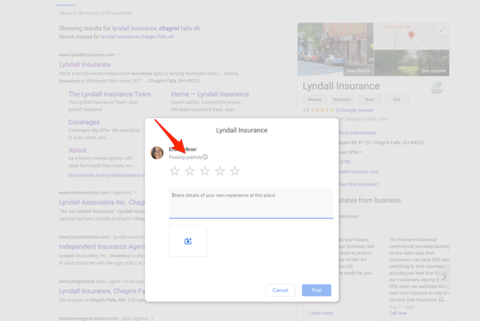Viewport: 480px width, 321px height.
Task: Expand the business hours dropdown
Action: pyautogui.click(x=359, y=152)
